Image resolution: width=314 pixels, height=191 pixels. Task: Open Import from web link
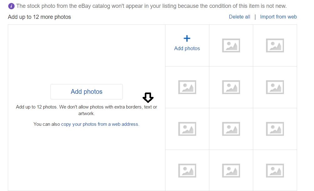[278, 17]
